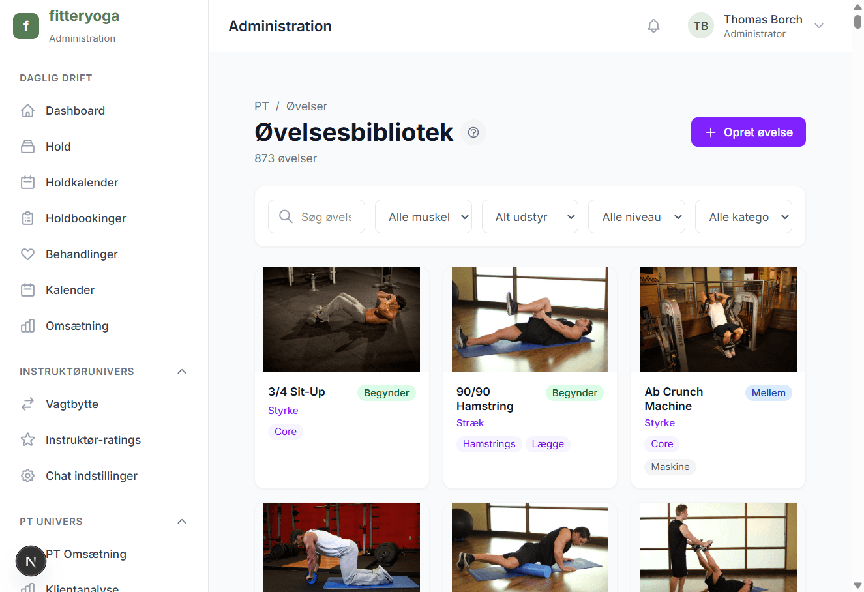Open Holdbookinger from the sidebar
The width and height of the screenshot is (864, 592).
pos(85,218)
